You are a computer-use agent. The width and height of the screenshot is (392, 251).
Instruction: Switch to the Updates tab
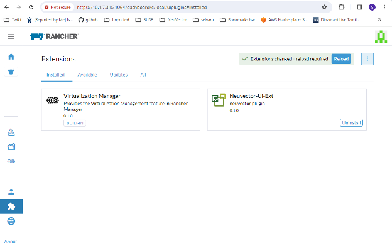click(118, 75)
